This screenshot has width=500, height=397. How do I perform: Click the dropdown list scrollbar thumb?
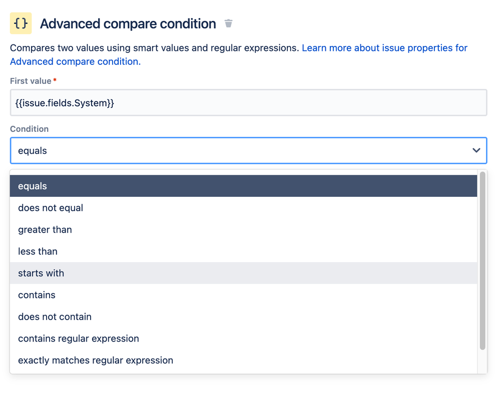pyautogui.click(x=482, y=260)
